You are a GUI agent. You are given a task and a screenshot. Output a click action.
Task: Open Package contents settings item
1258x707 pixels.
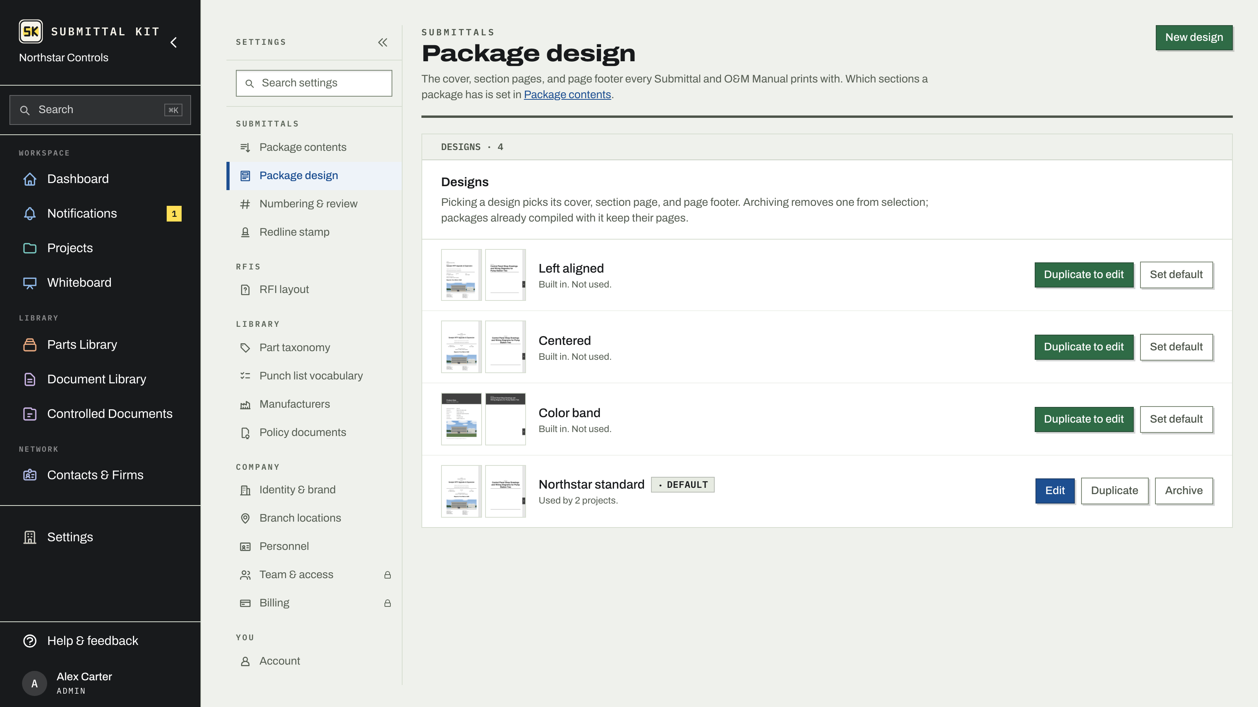(x=314, y=147)
